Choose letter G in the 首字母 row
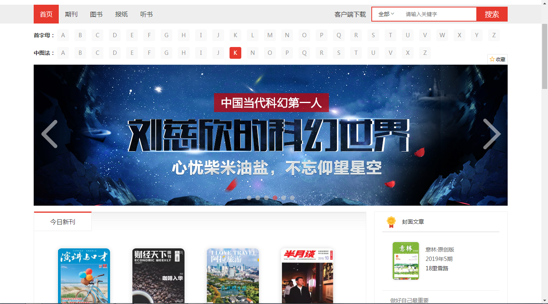Screen dimensions: 548x304 pos(166,35)
